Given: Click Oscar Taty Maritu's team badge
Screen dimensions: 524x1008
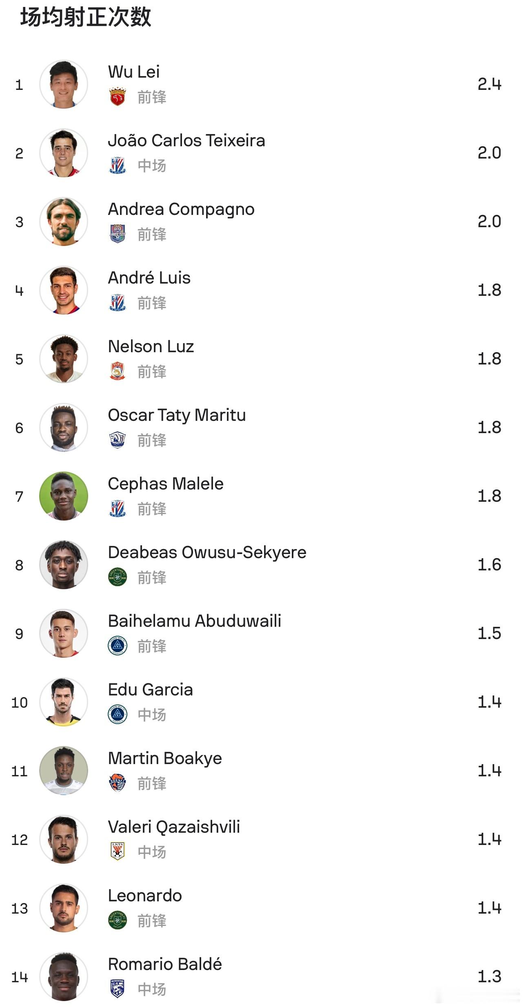Looking at the screenshot, I should click(118, 440).
